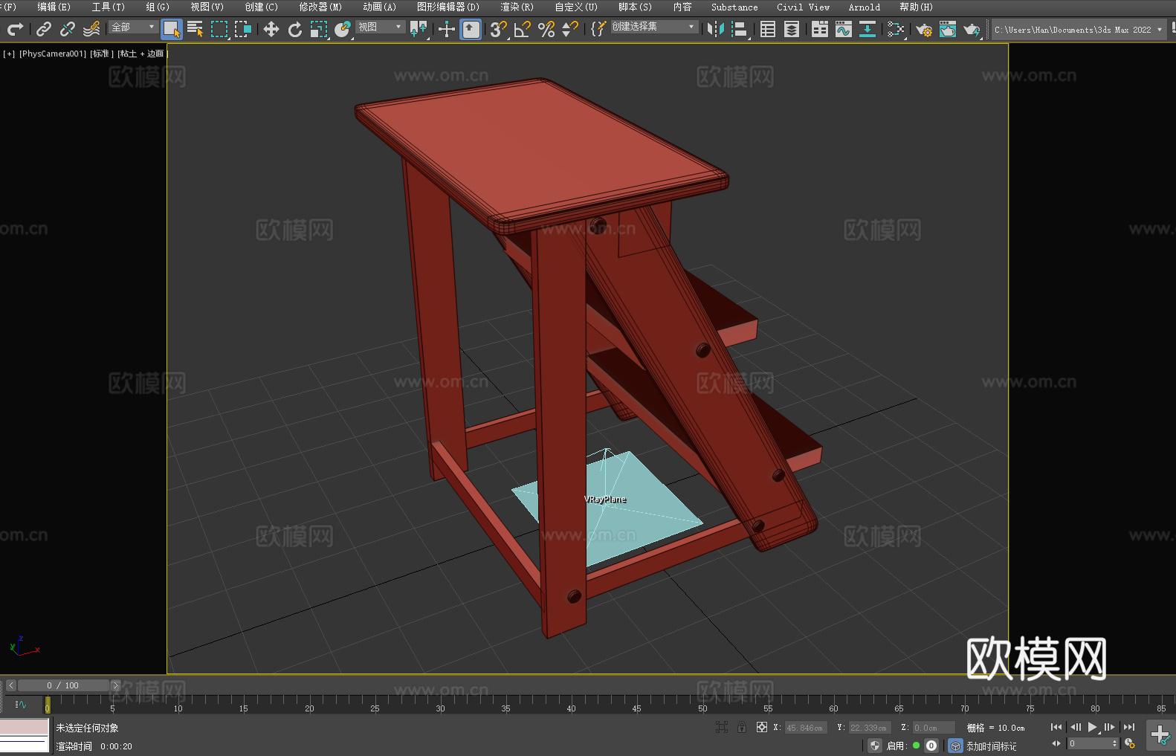1176x756 pixels.
Task: Open the 创建(C) menu
Action: 261,7
